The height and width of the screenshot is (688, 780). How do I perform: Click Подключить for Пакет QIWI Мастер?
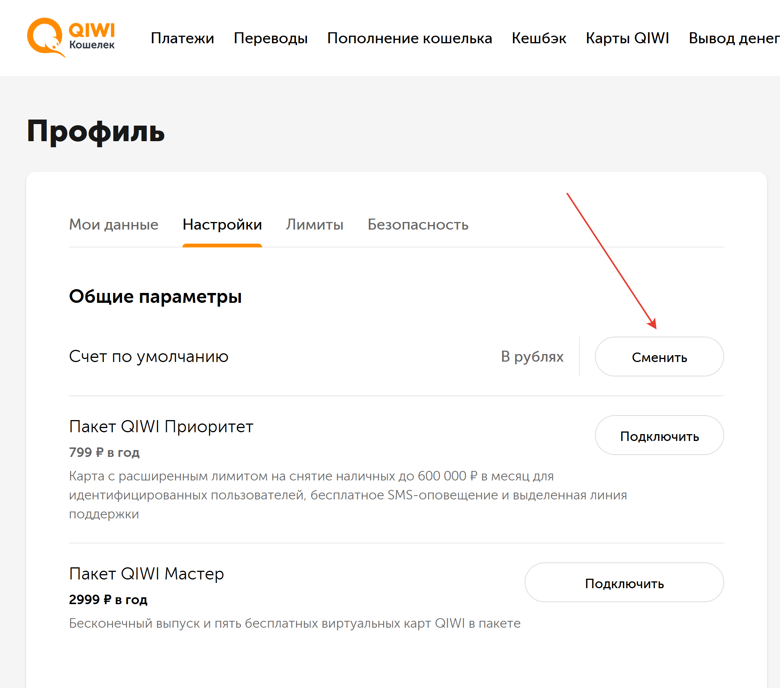coord(624,583)
